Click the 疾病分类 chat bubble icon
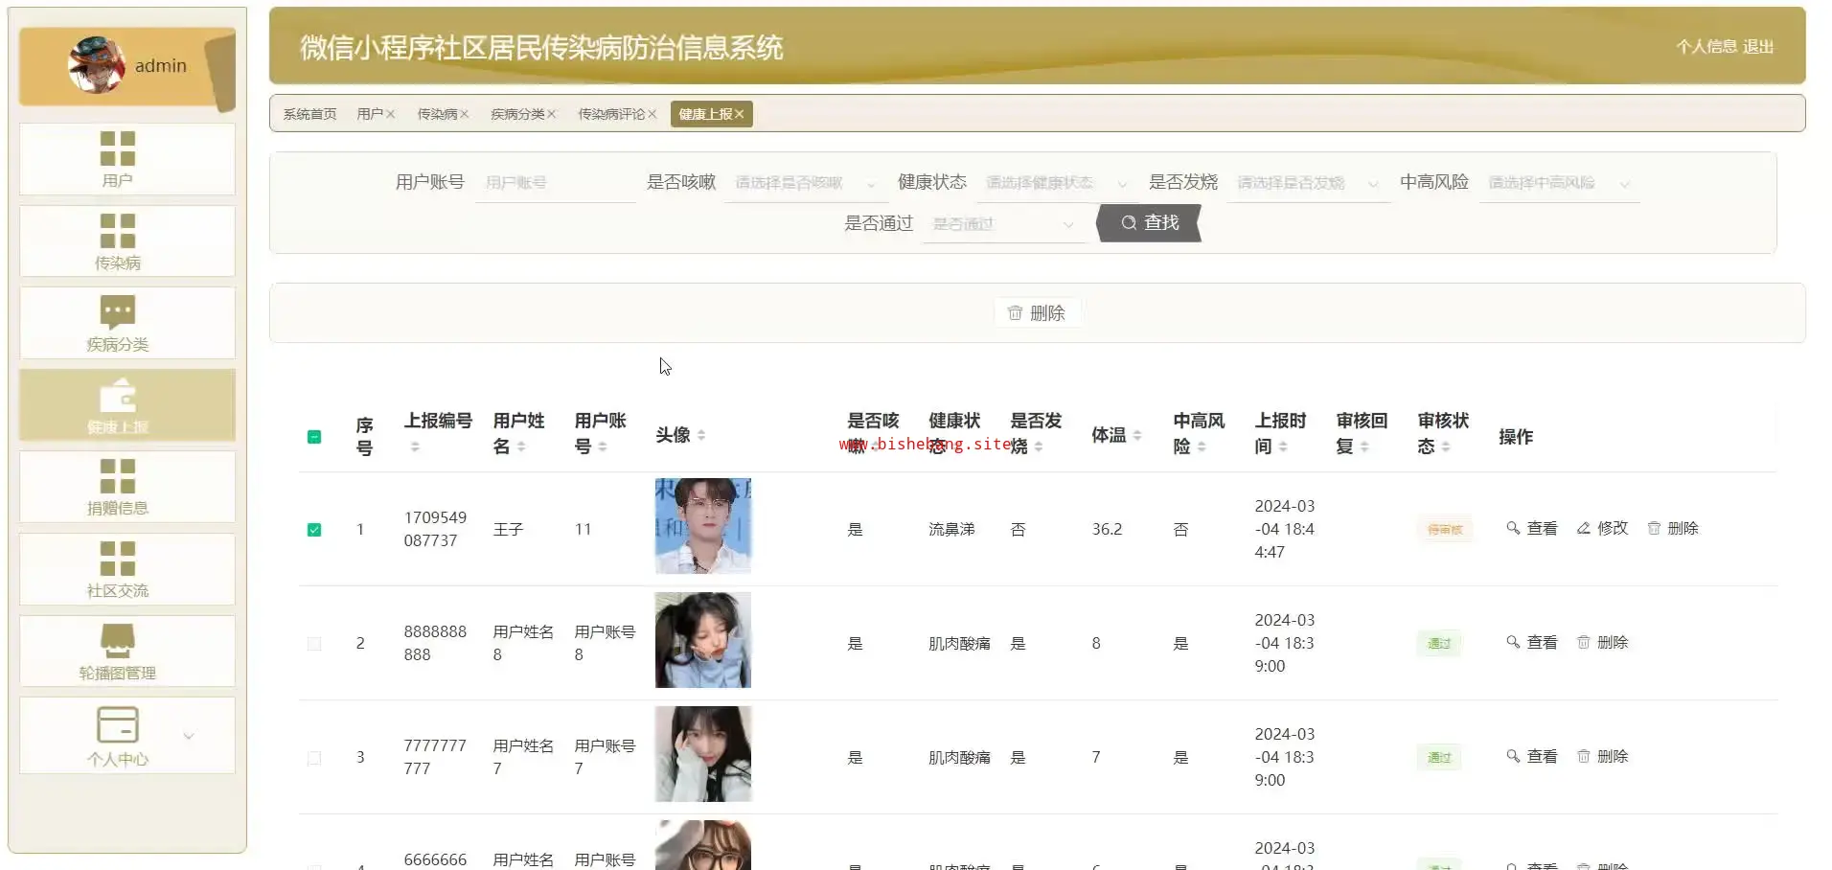The image size is (1832, 870). [118, 312]
